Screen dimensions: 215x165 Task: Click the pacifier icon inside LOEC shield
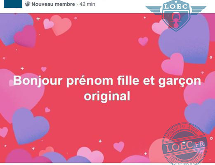click(x=175, y=19)
